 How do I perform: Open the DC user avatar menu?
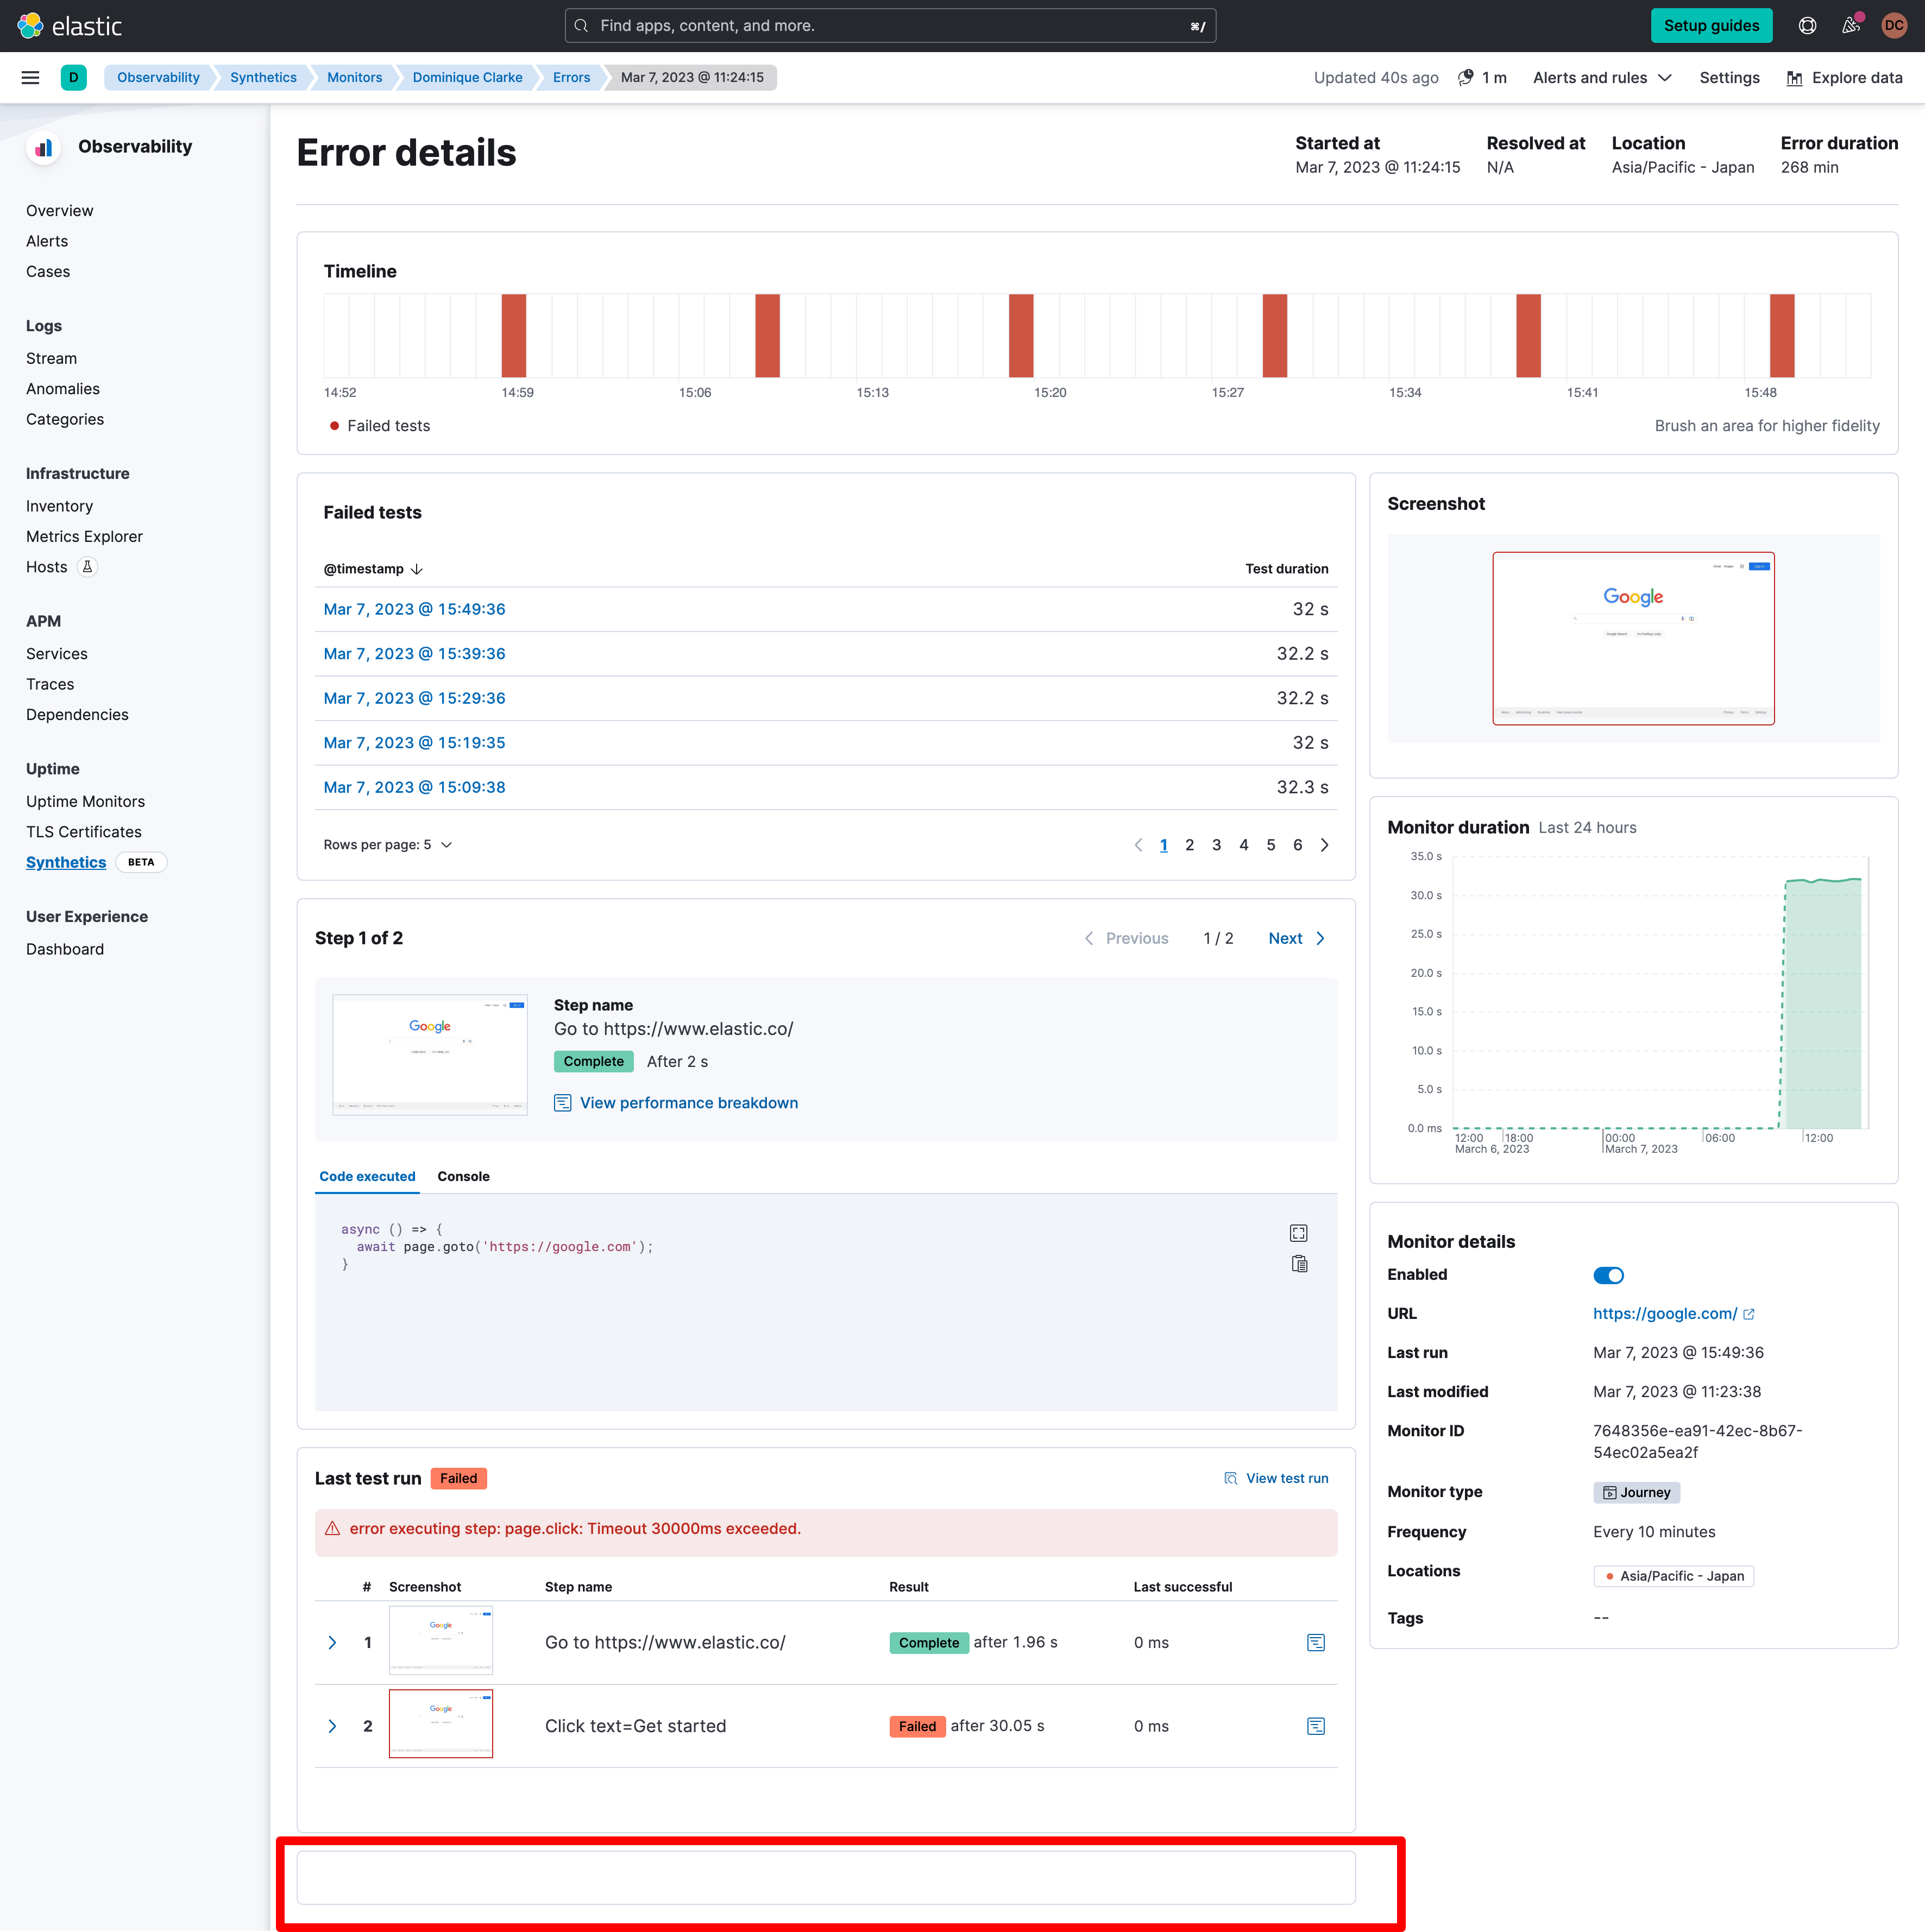point(1894,25)
